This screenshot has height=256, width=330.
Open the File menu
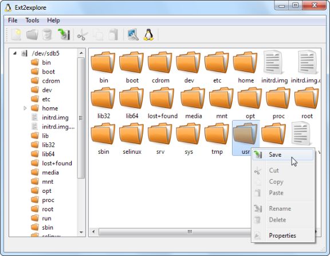(13, 20)
